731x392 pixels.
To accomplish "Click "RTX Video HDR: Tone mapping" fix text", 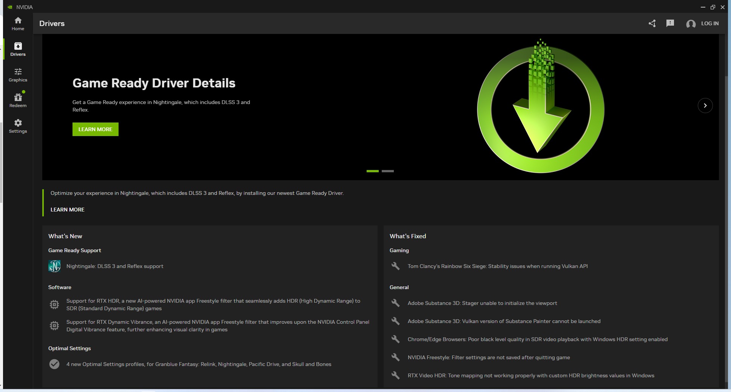I will tap(531, 375).
